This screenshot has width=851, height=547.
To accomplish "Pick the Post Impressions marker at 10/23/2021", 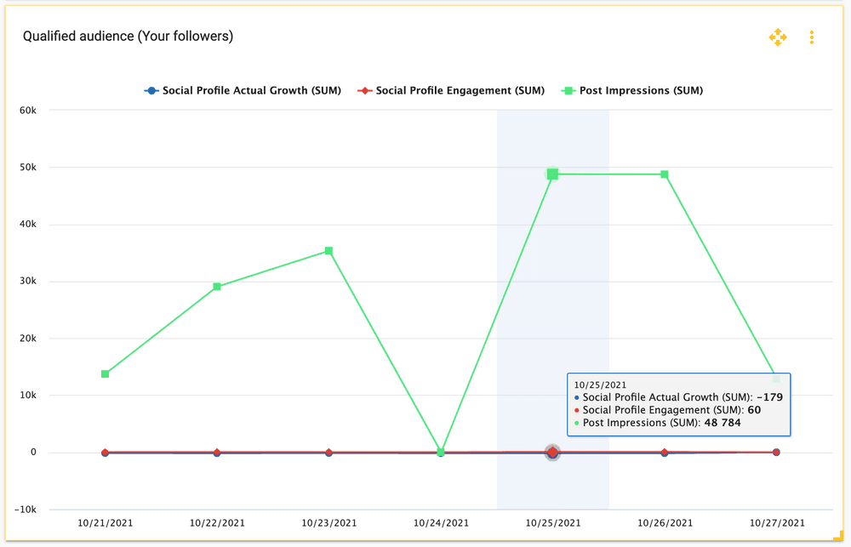I will (x=328, y=251).
